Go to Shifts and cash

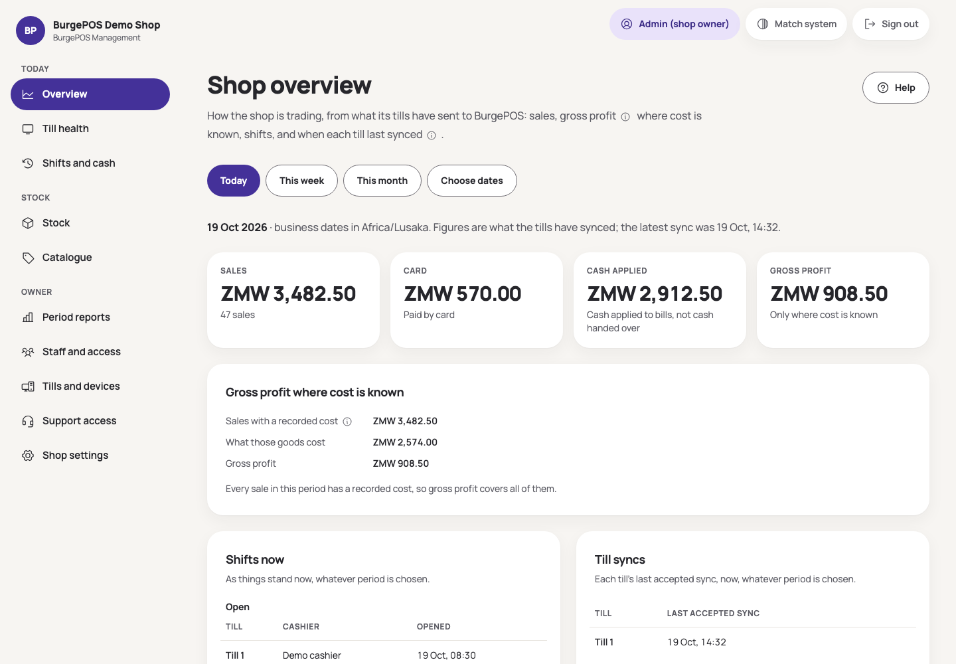point(90,163)
